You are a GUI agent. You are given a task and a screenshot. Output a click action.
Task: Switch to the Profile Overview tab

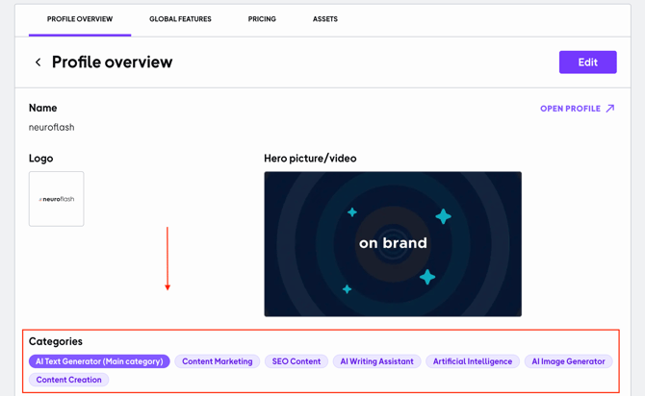(x=80, y=19)
